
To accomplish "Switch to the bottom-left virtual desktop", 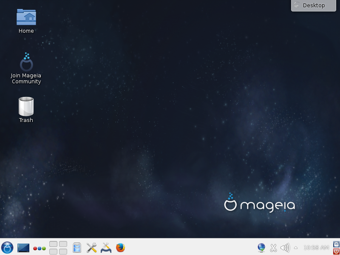I will (54, 252).
